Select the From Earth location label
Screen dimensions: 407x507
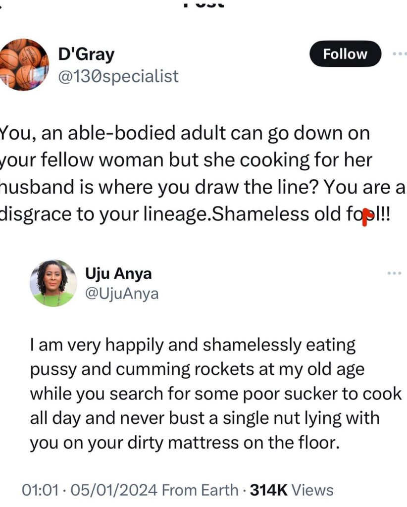[200, 490]
